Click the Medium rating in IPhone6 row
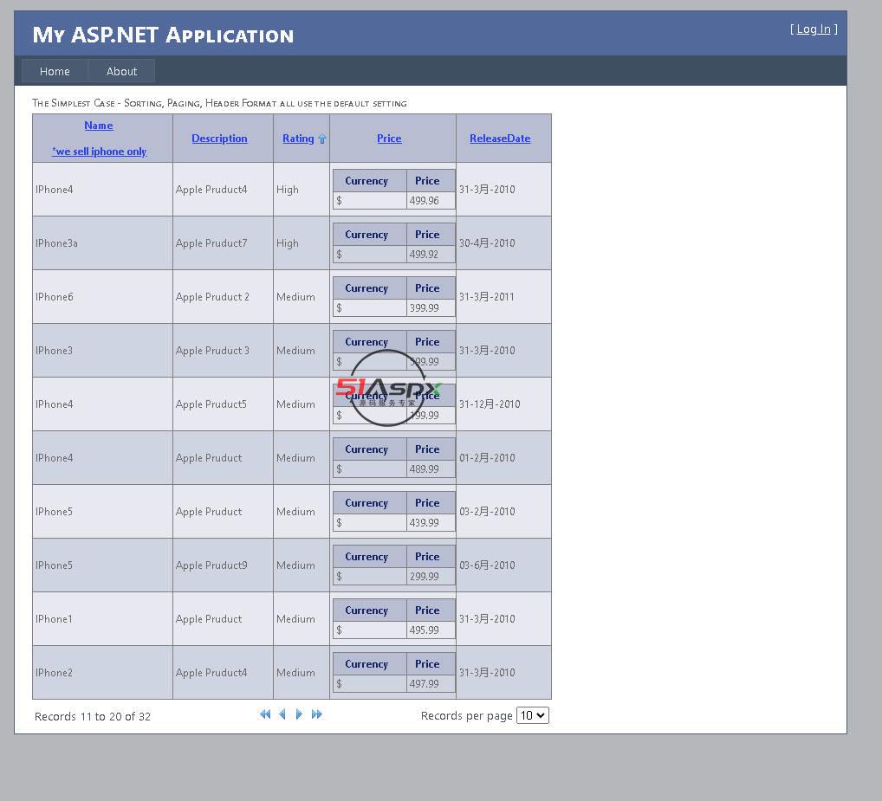 [x=295, y=297]
